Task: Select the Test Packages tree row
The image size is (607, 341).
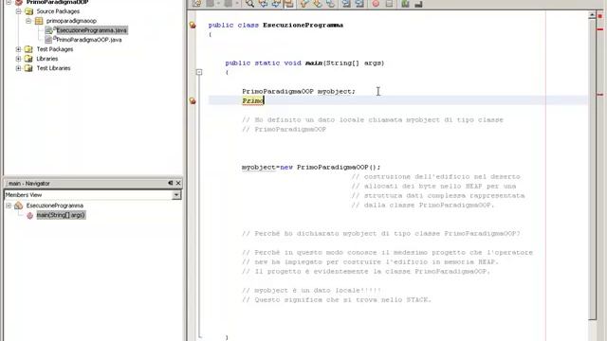Action: click(x=55, y=49)
